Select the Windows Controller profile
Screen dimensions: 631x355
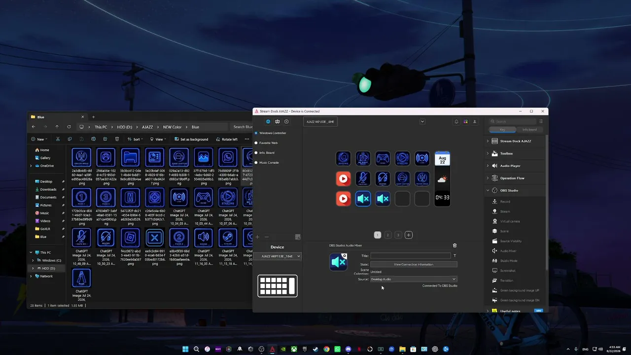click(x=273, y=133)
